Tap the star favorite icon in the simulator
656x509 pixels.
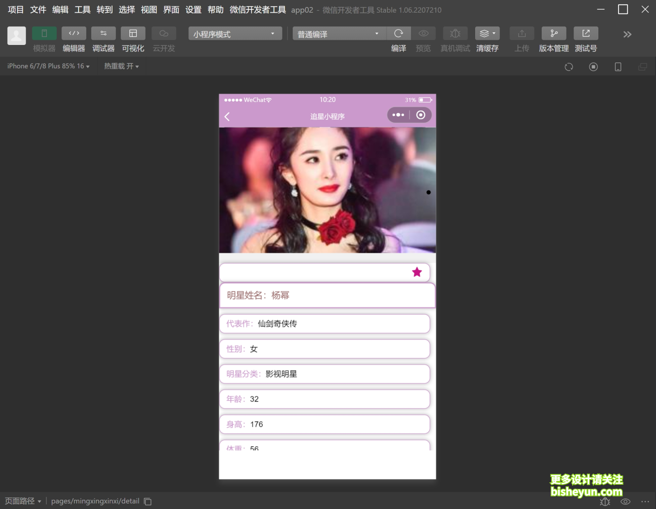(417, 272)
